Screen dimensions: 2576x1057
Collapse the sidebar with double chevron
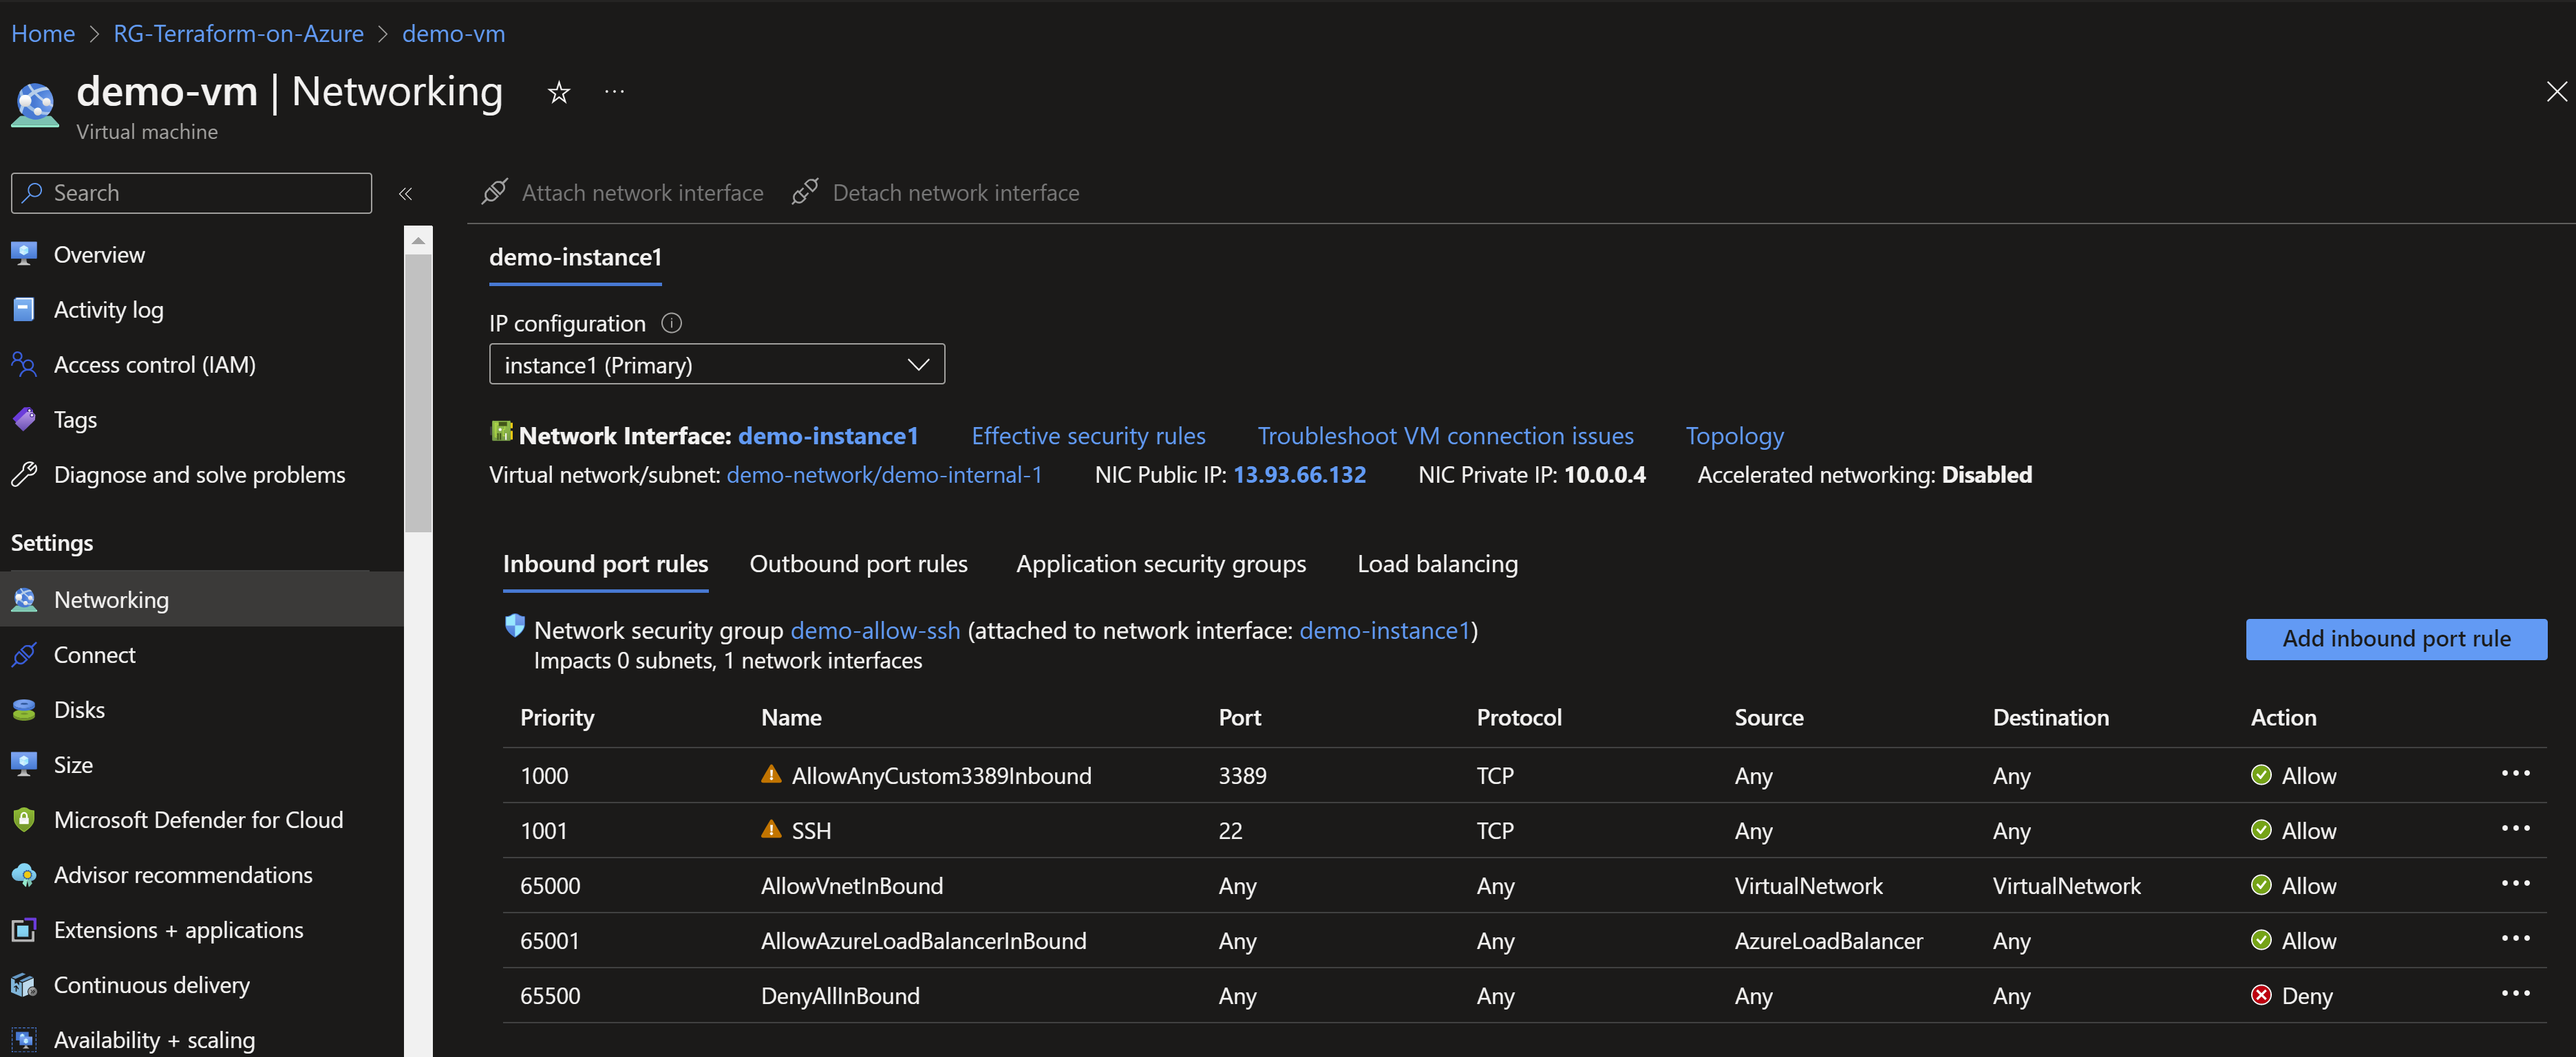click(405, 194)
